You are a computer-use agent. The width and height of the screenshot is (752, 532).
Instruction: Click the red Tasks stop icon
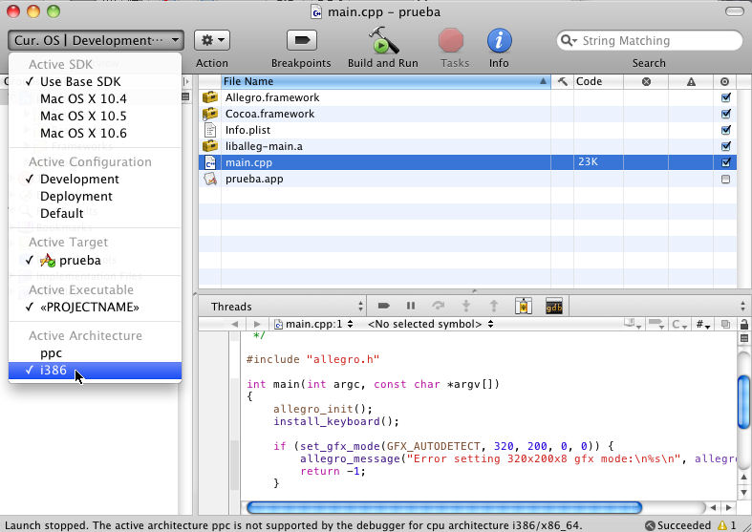pos(451,40)
